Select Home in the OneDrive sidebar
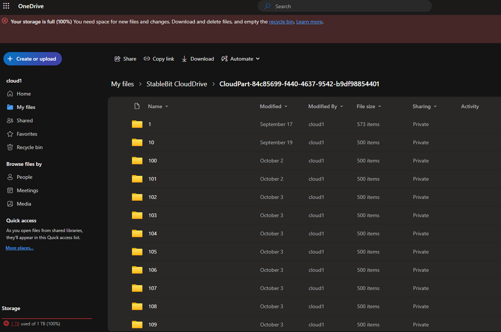 [22, 93]
